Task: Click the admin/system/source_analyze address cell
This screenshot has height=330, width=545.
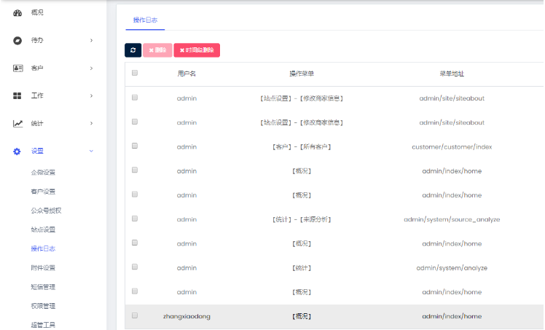Action: (x=452, y=219)
